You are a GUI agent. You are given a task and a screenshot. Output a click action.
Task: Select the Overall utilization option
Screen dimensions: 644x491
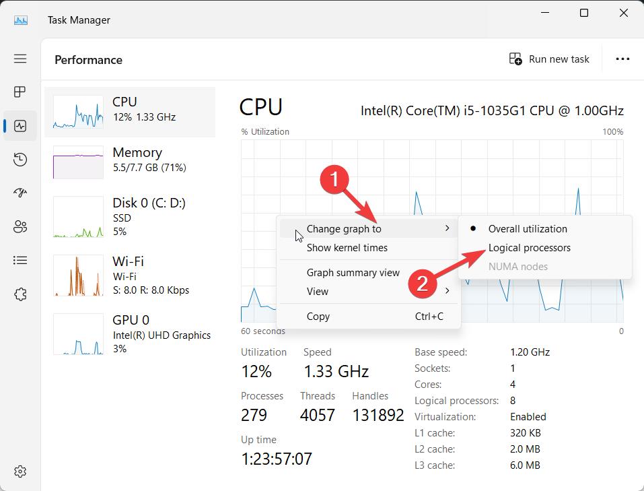(528, 229)
